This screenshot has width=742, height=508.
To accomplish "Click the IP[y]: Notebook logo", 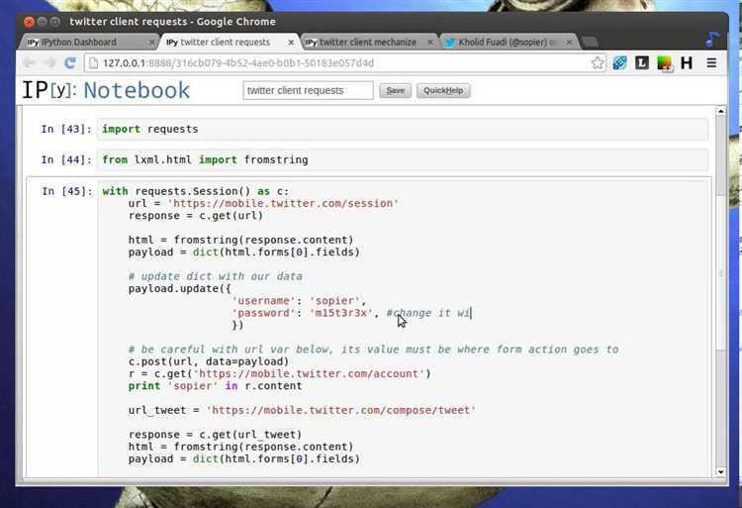I will coord(106,90).
